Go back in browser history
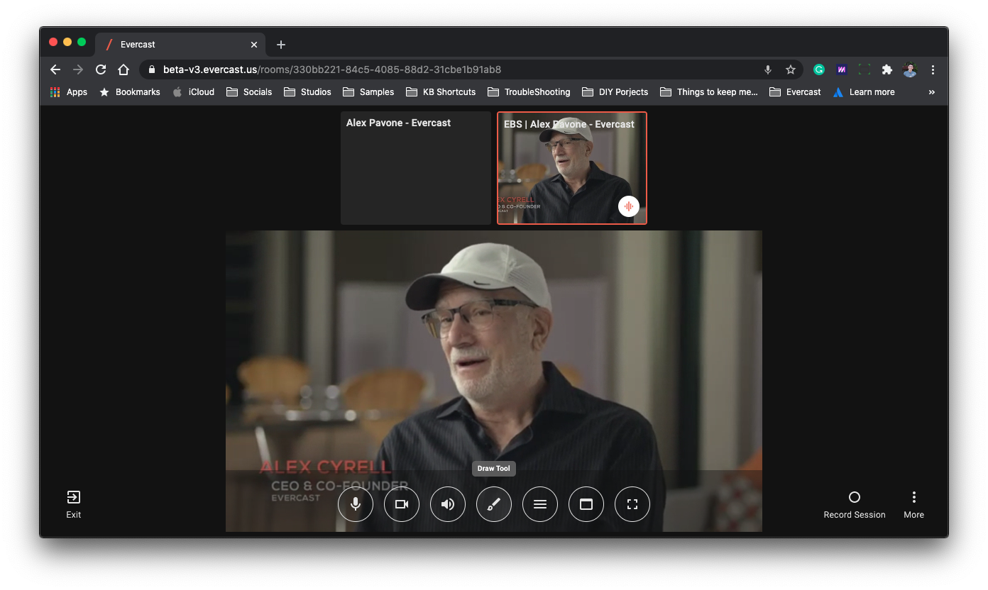This screenshot has width=988, height=590. [55, 69]
